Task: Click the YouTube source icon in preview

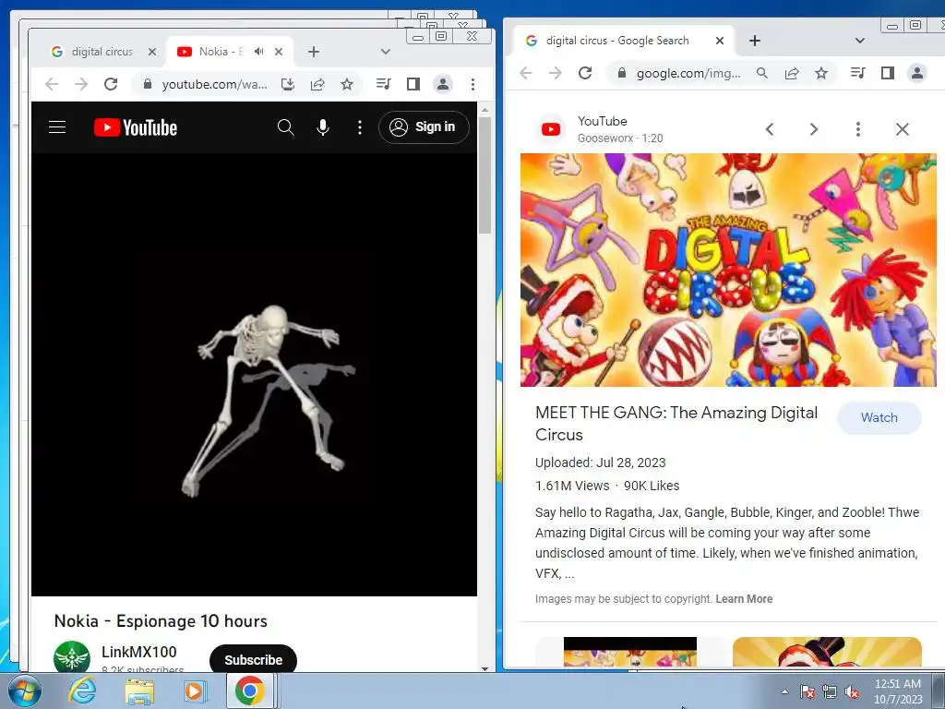Action: [x=551, y=129]
